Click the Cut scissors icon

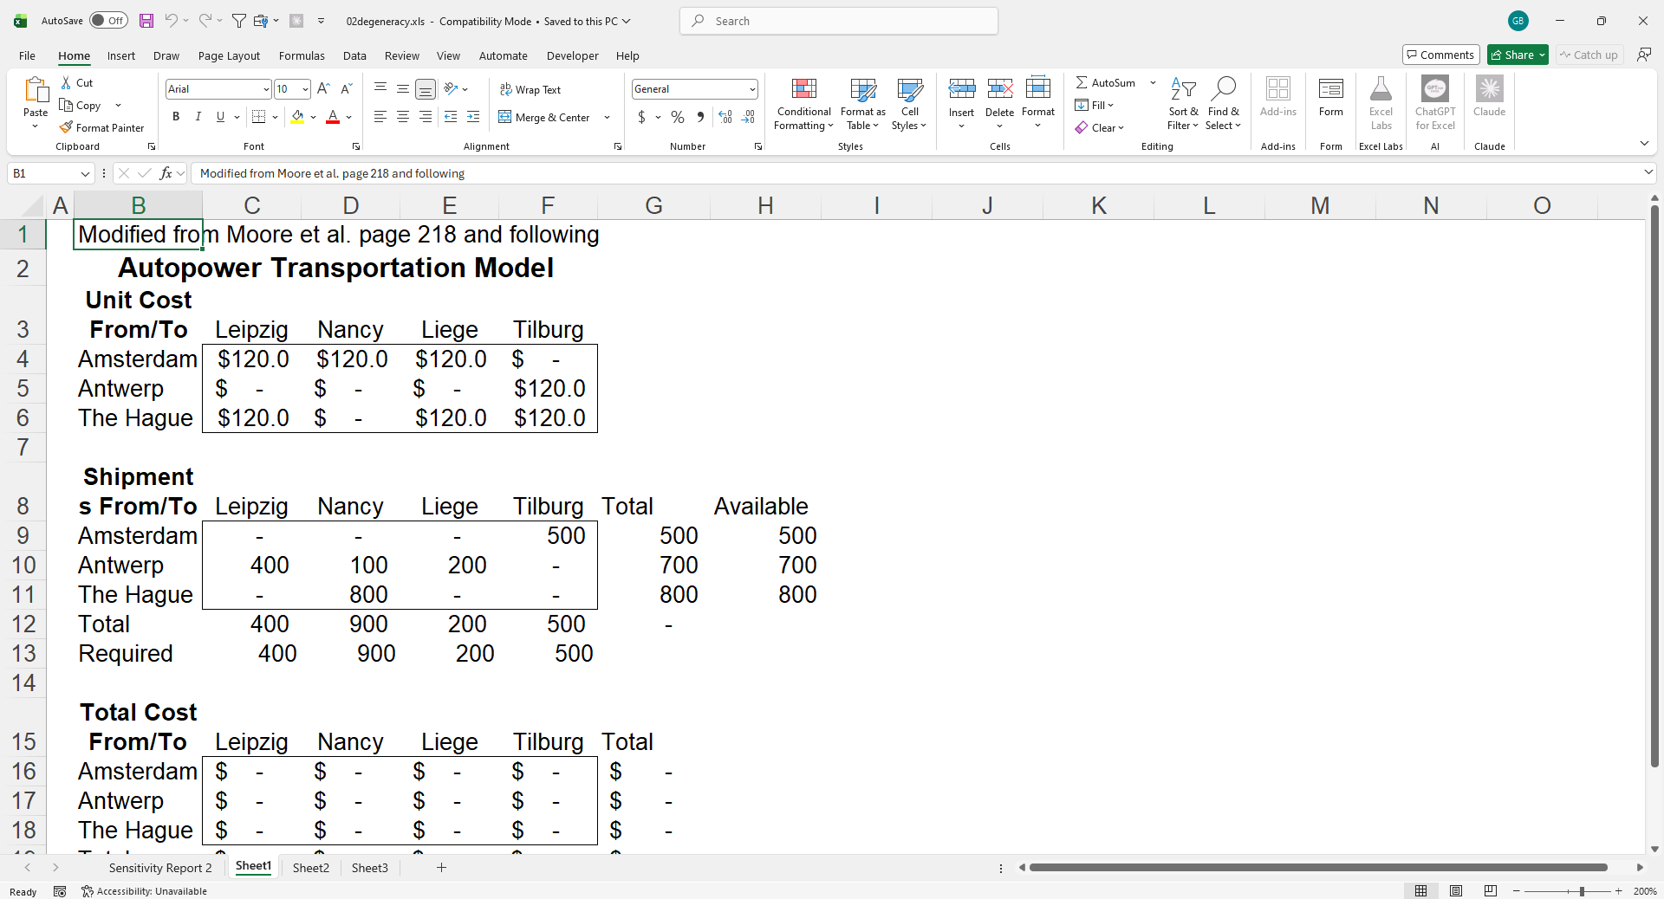(x=66, y=82)
